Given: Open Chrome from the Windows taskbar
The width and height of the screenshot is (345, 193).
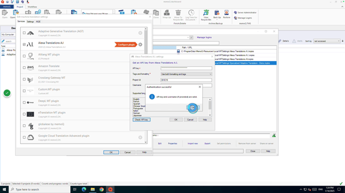Looking at the screenshot, I should 101,189.
